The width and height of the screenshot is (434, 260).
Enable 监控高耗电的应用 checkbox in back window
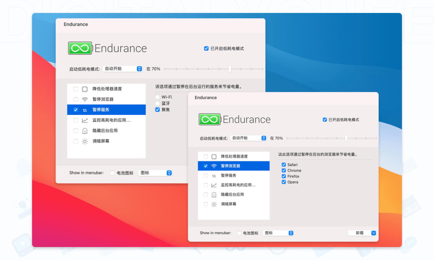point(76,120)
